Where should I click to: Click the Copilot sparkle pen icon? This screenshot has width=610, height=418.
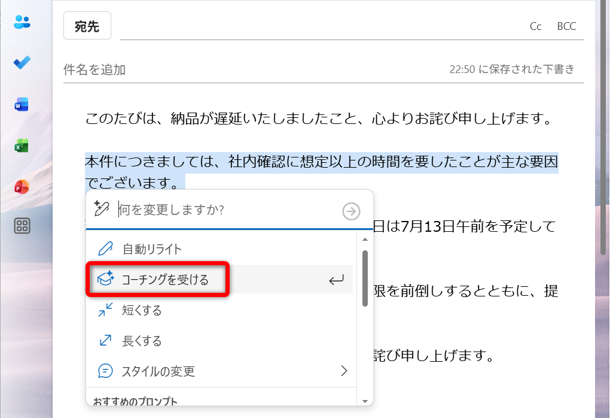[102, 209]
